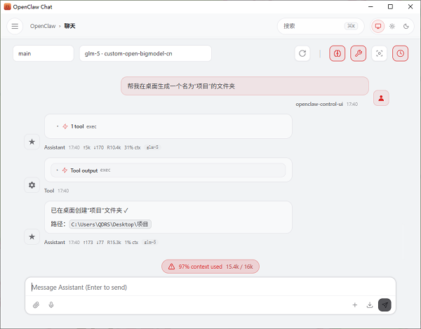
Task: Toggle the wrench tools icon
Action: [358, 53]
